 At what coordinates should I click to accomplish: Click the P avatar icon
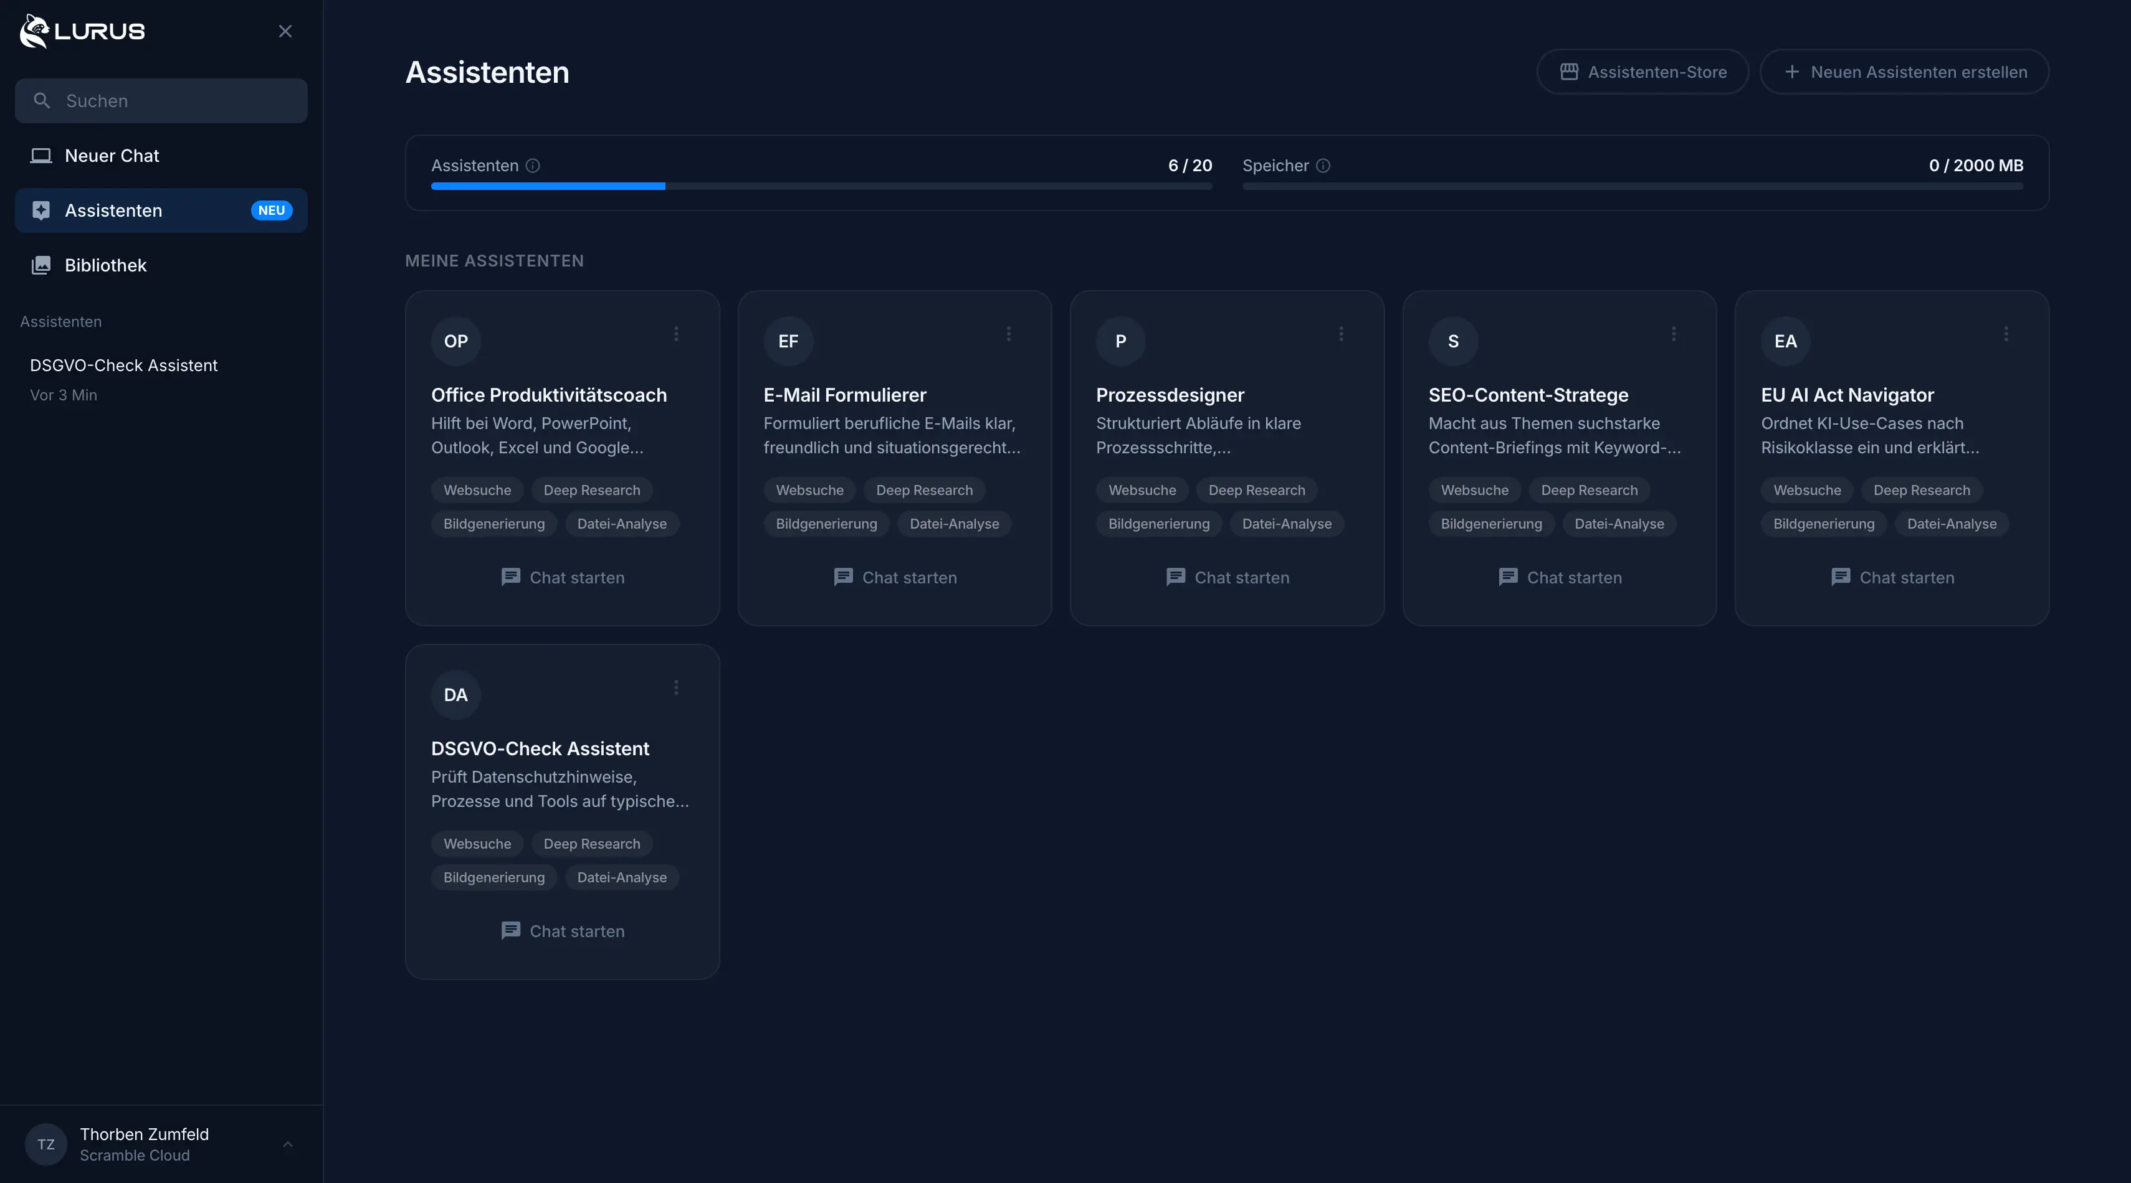point(1121,341)
